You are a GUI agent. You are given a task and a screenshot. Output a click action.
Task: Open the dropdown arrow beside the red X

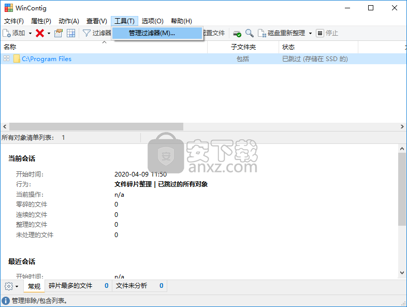tap(49, 33)
